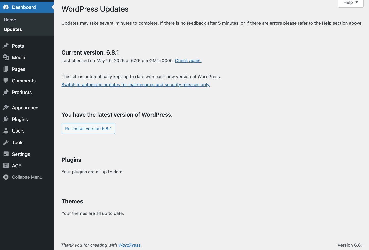Click the Pages stacked-sheets icon
The image size is (369, 250).
(x=6, y=69)
